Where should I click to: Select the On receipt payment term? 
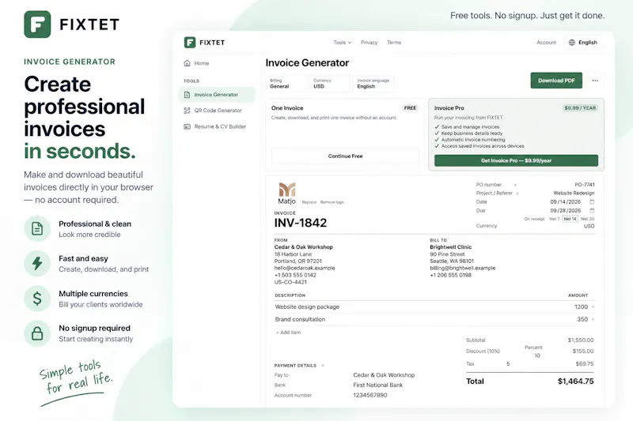[x=534, y=219]
